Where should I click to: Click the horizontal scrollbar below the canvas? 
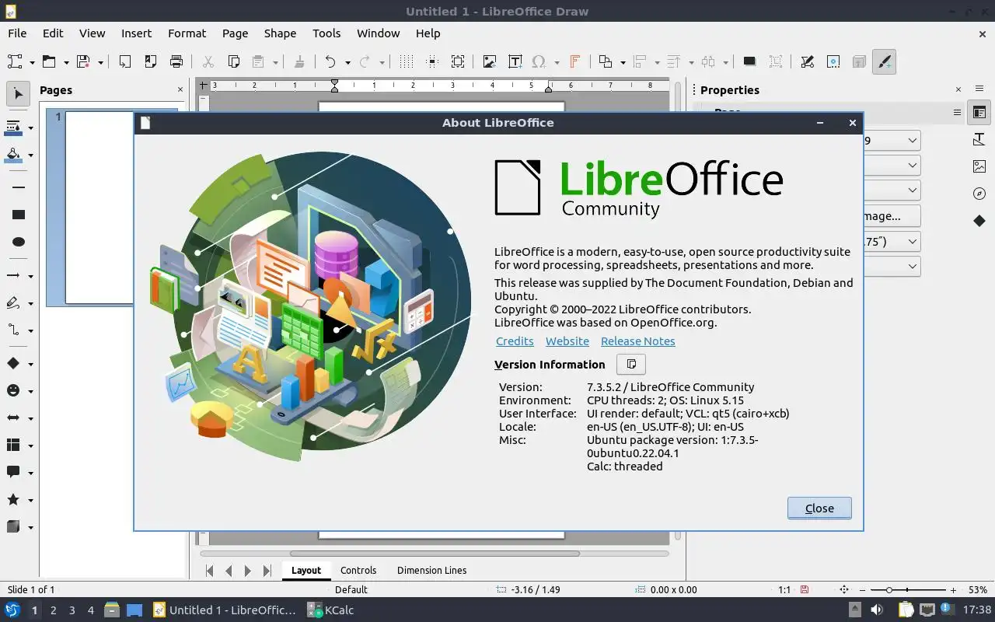[435, 554]
